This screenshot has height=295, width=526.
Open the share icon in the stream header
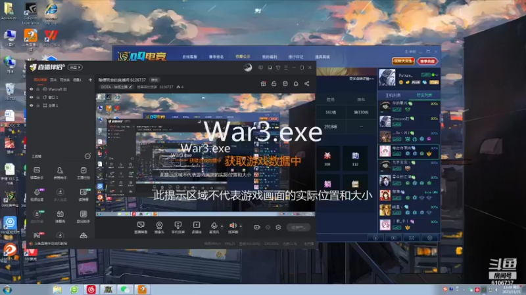[306, 84]
